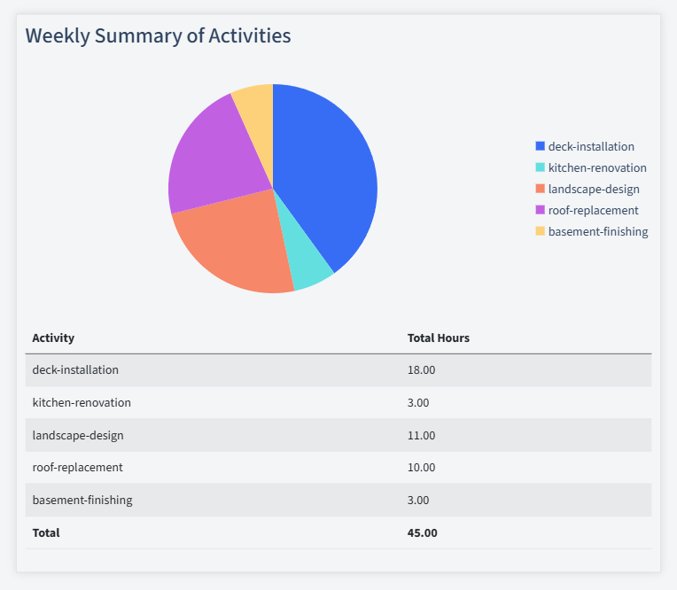Click the 11.00 hours cell

(422, 435)
